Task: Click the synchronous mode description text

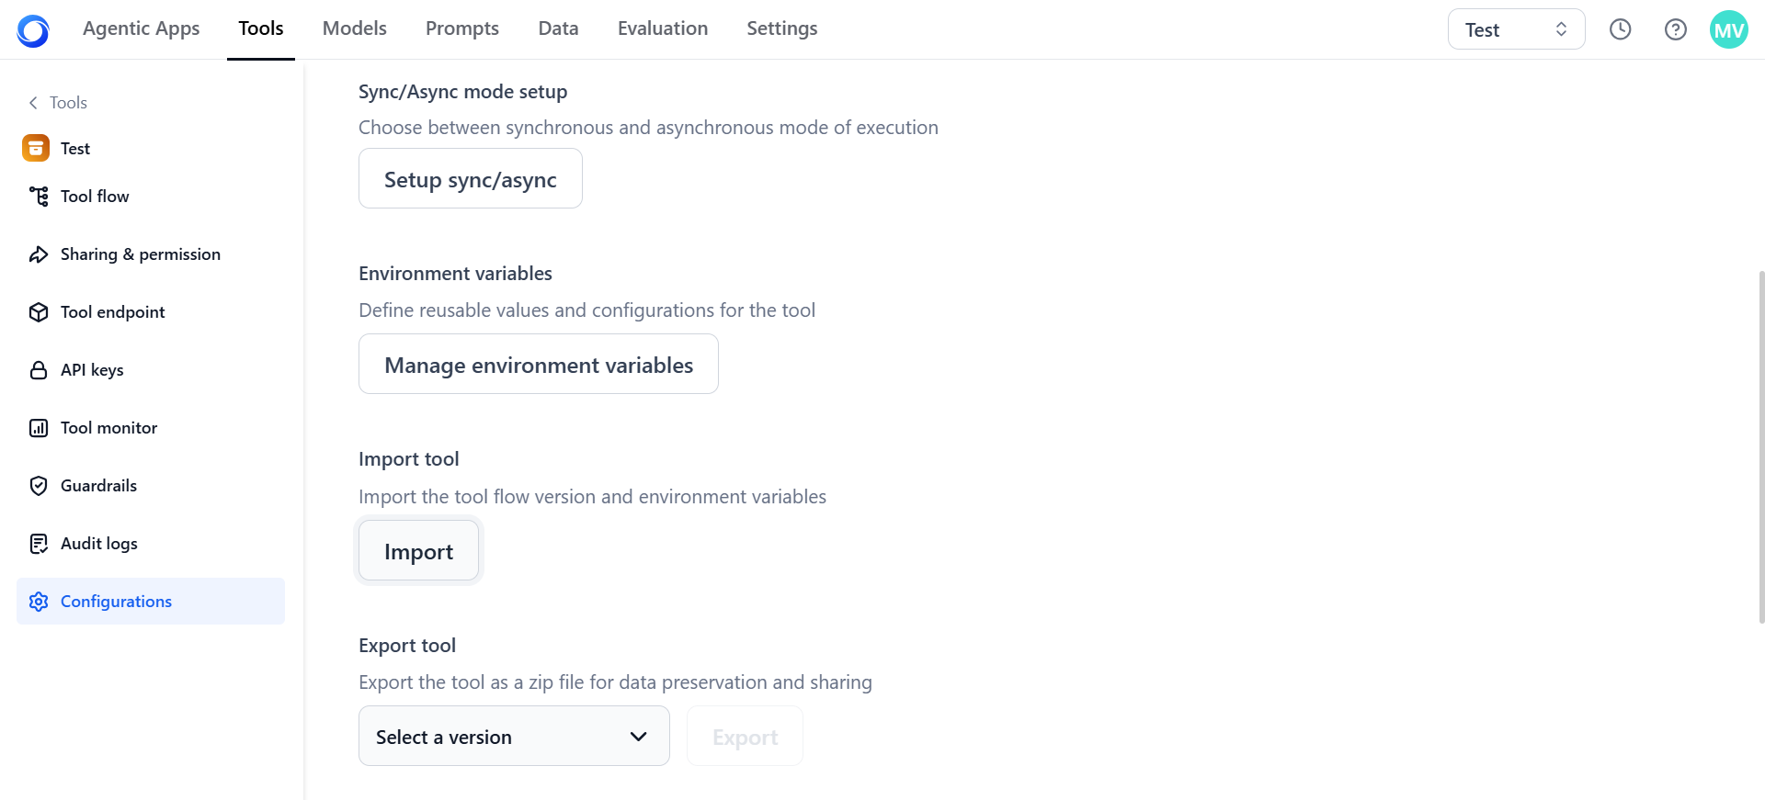Action: coord(648,128)
